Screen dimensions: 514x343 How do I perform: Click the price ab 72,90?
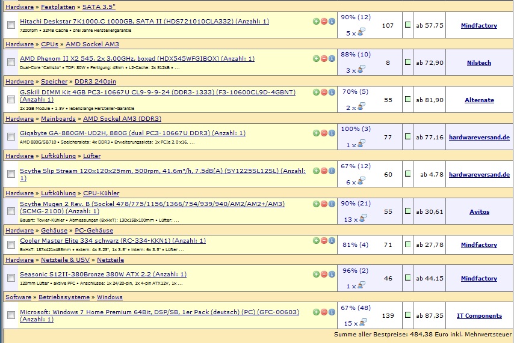pyautogui.click(x=429, y=63)
